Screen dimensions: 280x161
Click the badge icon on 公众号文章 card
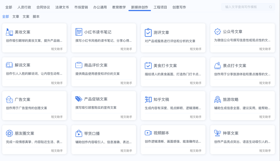click(x=217, y=32)
